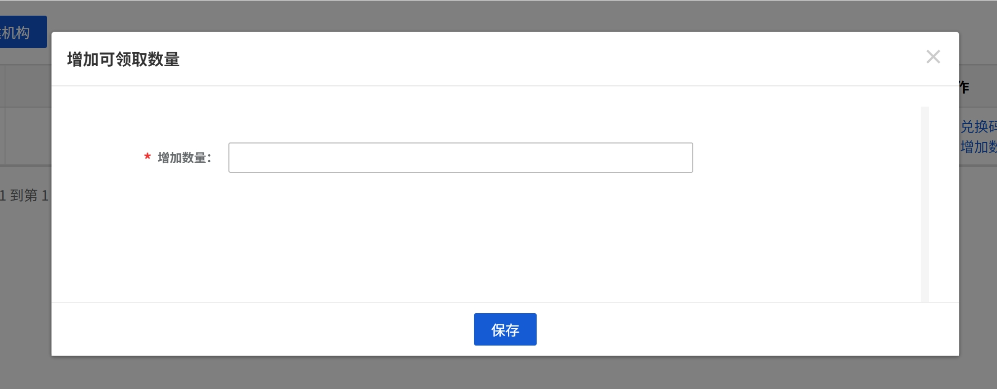This screenshot has width=997, height=389.
Task: Click the 作 column header at right
Action: coord(964,87)
